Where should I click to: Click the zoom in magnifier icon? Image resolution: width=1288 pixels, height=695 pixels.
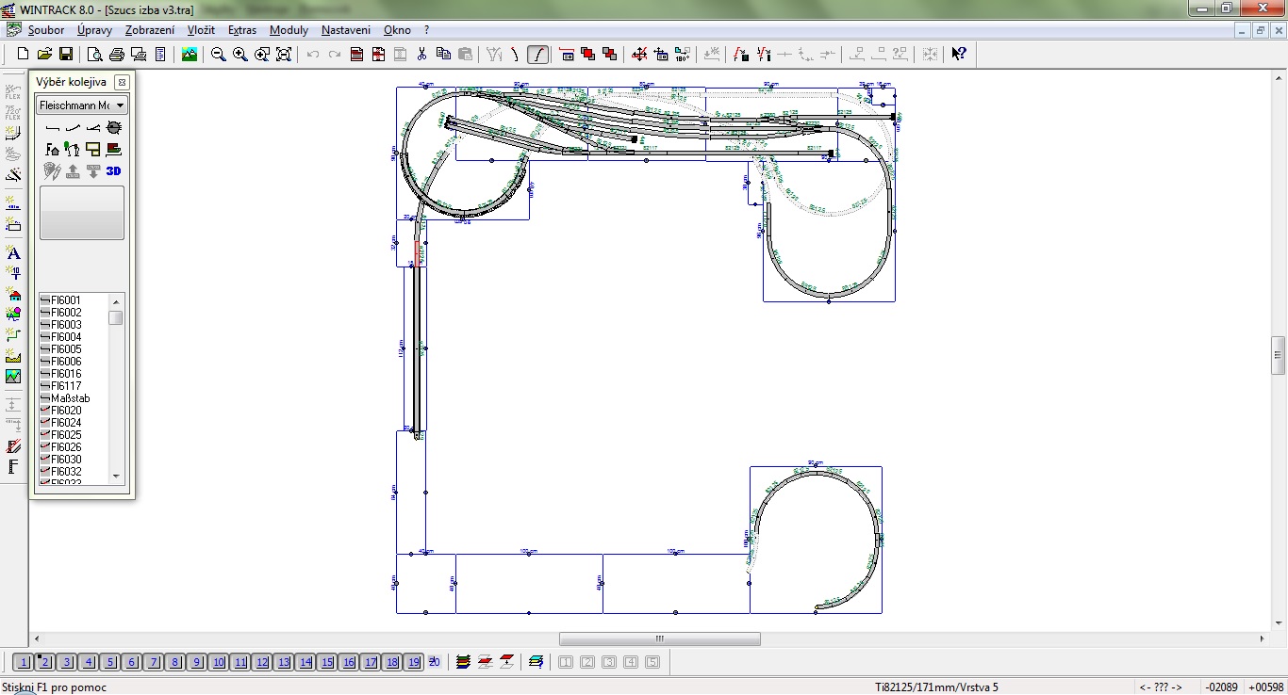(240, 55)
